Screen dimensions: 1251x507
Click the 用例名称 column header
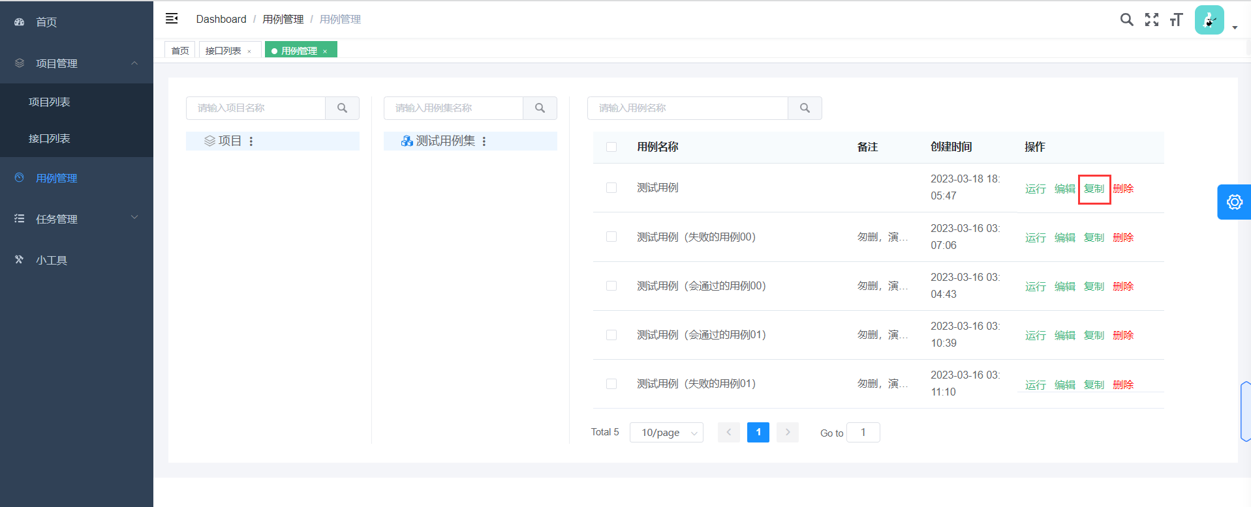tap(657, 147)
